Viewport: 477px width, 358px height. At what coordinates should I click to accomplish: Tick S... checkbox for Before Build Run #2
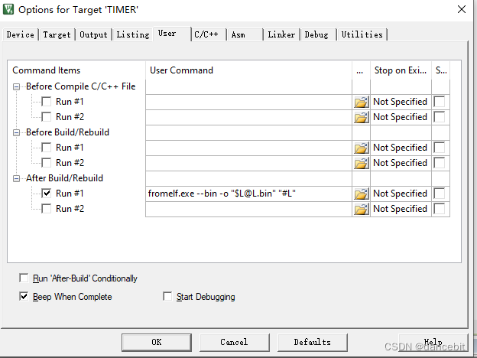pyautogui.click(x=440, y=163)
